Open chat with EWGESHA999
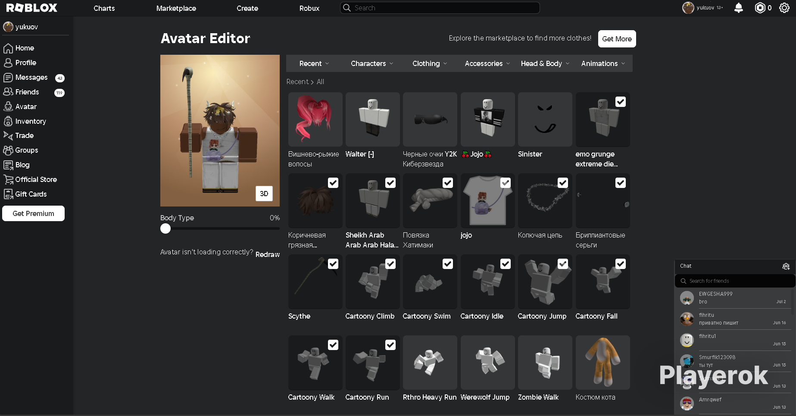Image resolution: width=796 pixels, height=416 pixels. (735, 298)
